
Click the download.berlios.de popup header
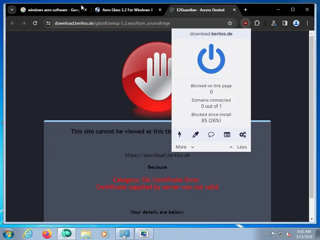[211, 34]
